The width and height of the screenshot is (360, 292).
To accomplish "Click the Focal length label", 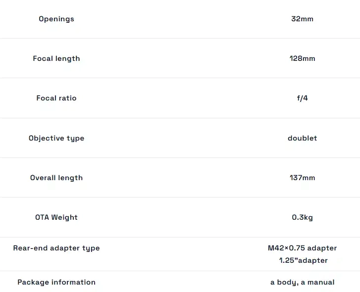I will (x=56, y=58).
